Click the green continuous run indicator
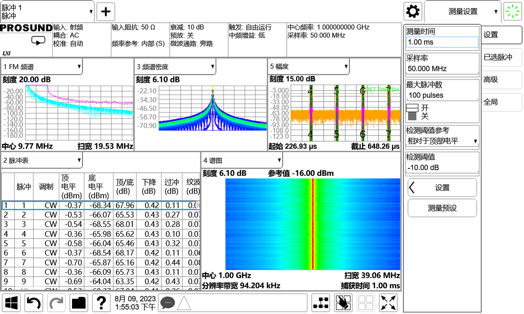Image resolution: width=524 pixels, height=314 pixels. (x=513, y=11)
